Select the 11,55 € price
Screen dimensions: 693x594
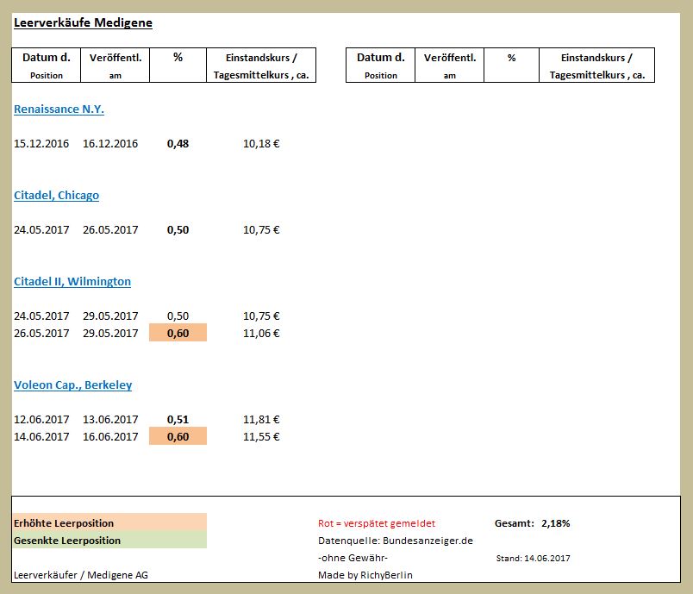(x=261, y=436)
